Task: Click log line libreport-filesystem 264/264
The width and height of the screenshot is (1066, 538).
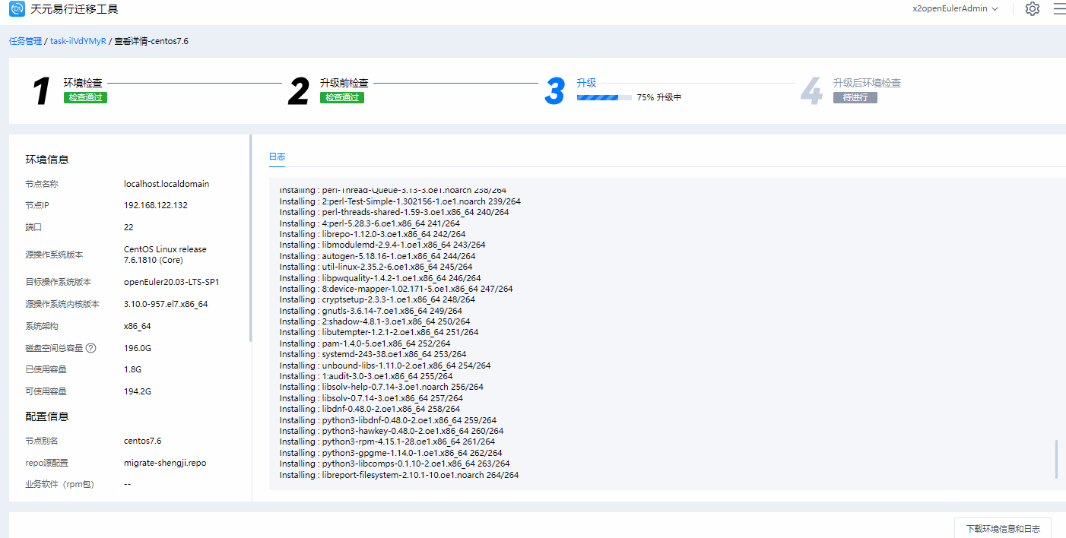Action: pyautogui.click(x=399, y=475)
